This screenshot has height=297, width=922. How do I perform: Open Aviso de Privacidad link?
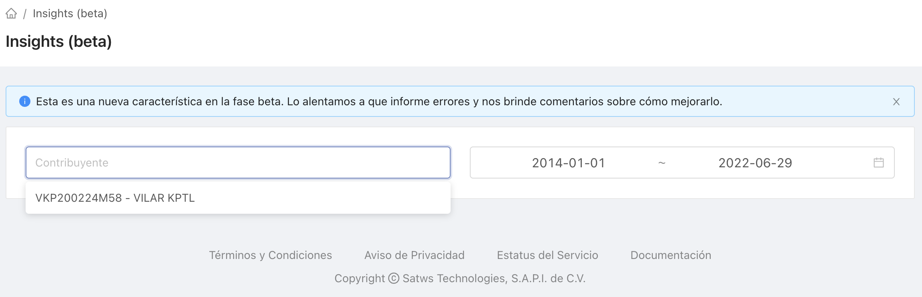pyautogui.click(x=415, y=255)
